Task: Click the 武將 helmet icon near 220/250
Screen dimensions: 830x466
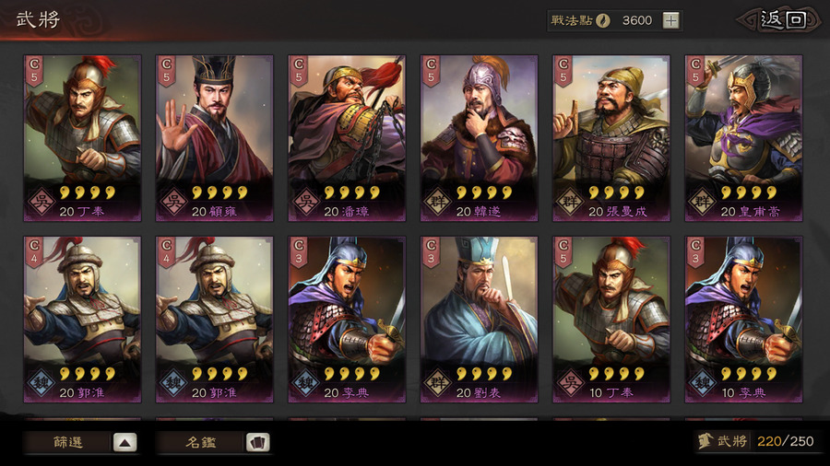Action: (x=705, y=440)
